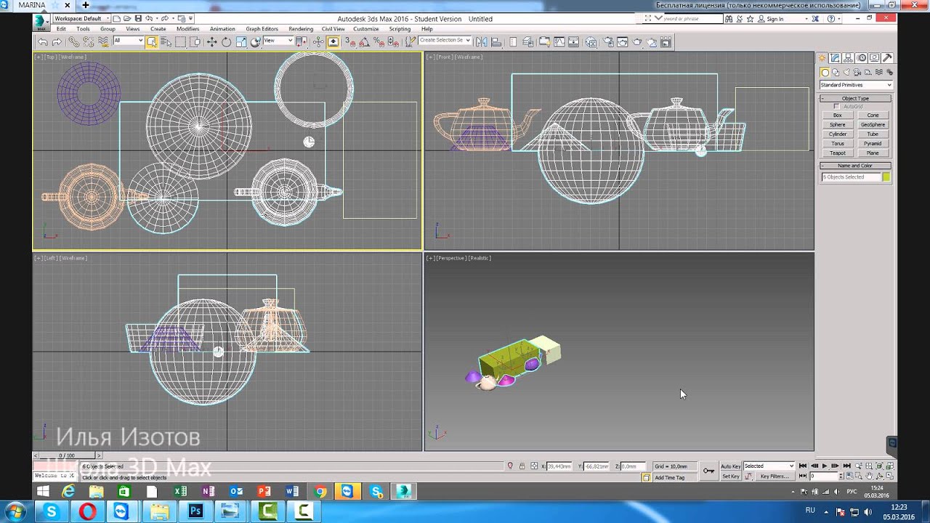The image size is (930, 523).
Task: Enable the AutoGrid checkbox
Action: [837, 106]
